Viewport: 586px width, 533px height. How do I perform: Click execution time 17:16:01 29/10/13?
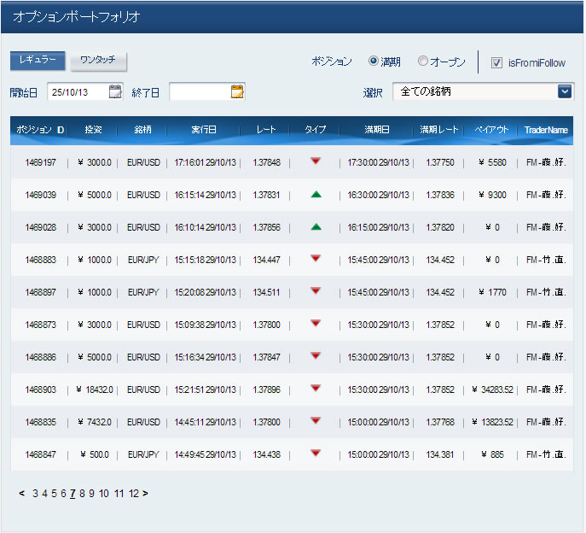click(x=206, y=162)
